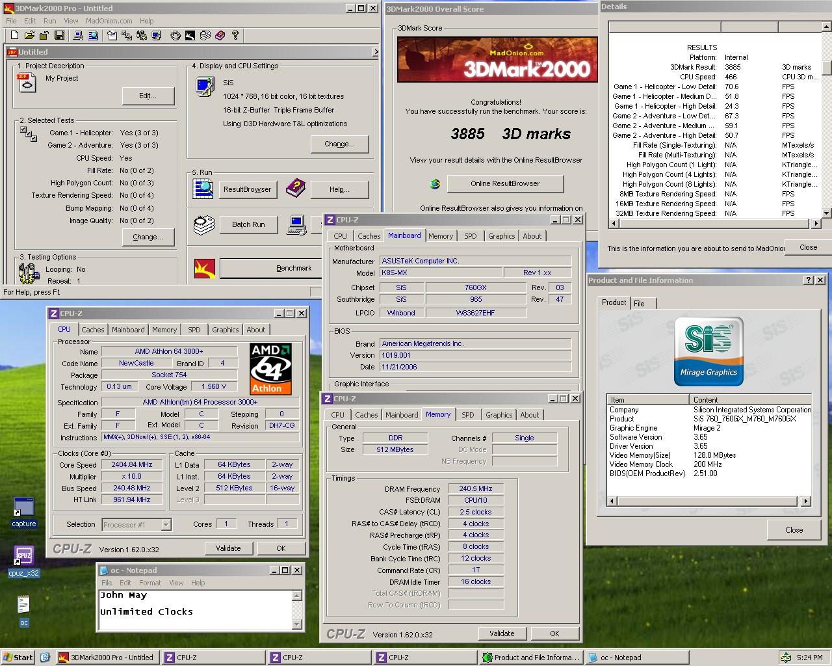
Task: Click the quick launch icon beside Start
Action: coord(45,658)
